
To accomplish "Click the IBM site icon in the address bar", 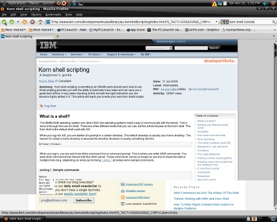I will click(x=48, y=22).
